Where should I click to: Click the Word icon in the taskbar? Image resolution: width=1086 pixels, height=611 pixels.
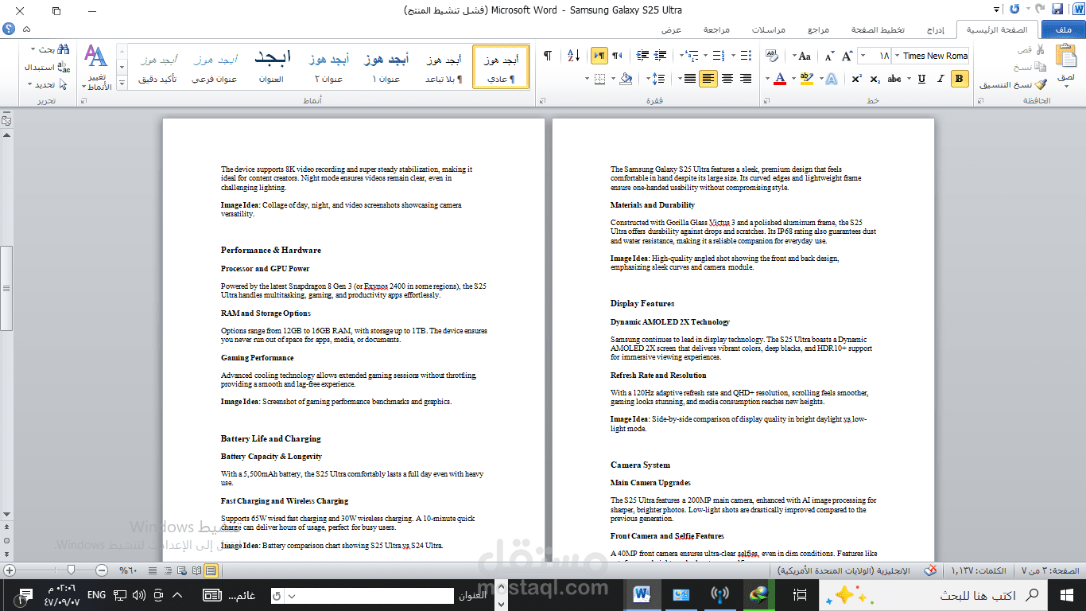pyautogui.click(x=642, y=594)
